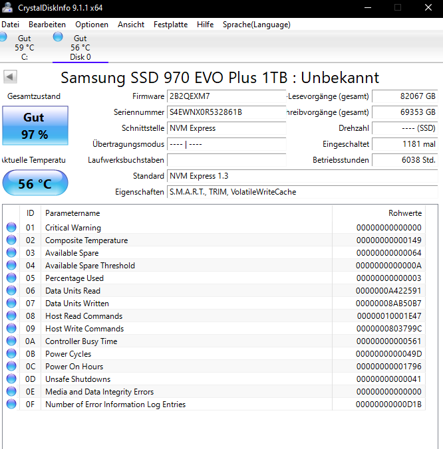Viewport: 443px width, 449px height.
Task: Click the Eingeschaltet value 1181 mal
Action: click(405, 144)
